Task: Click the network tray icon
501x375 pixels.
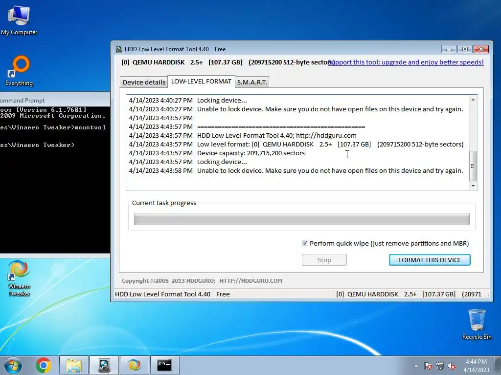Action: 440,366
